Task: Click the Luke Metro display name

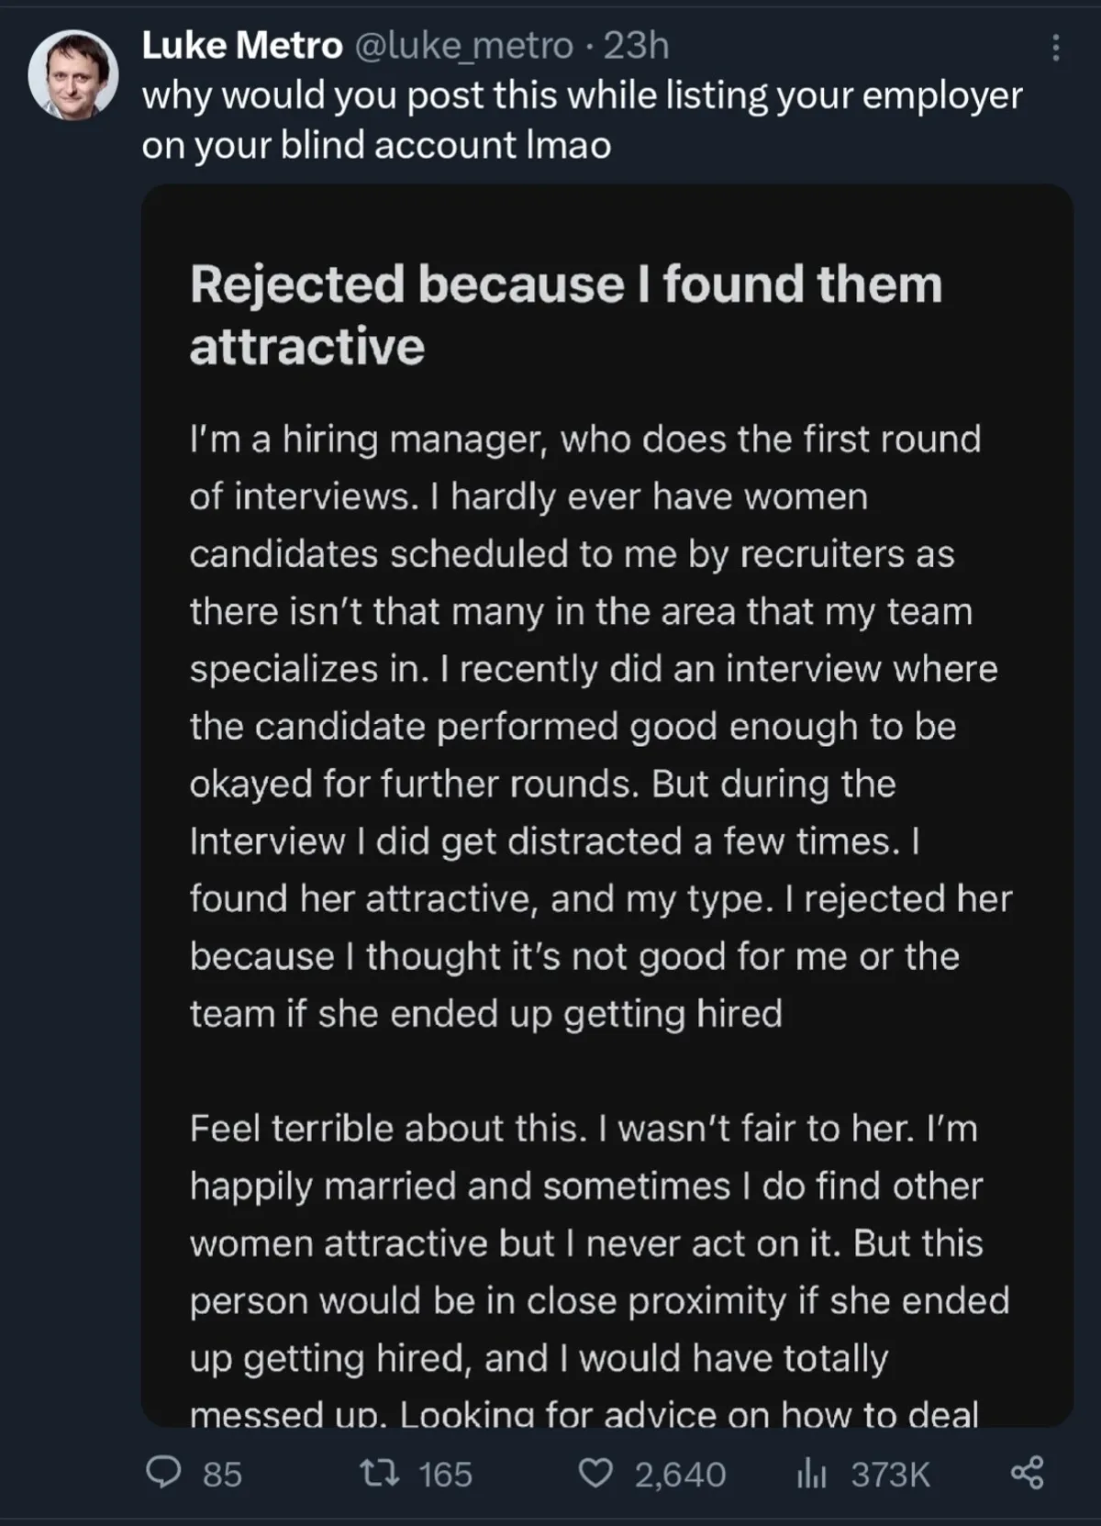Action: tap(242, 45)
